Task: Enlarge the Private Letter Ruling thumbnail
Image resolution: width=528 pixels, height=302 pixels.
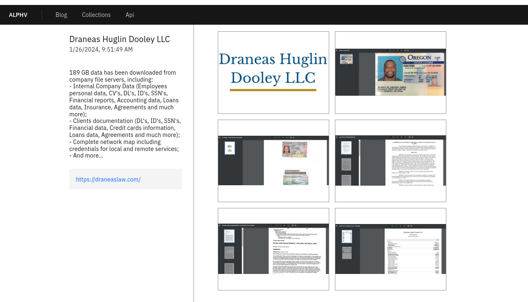Action: coord(273,249)
